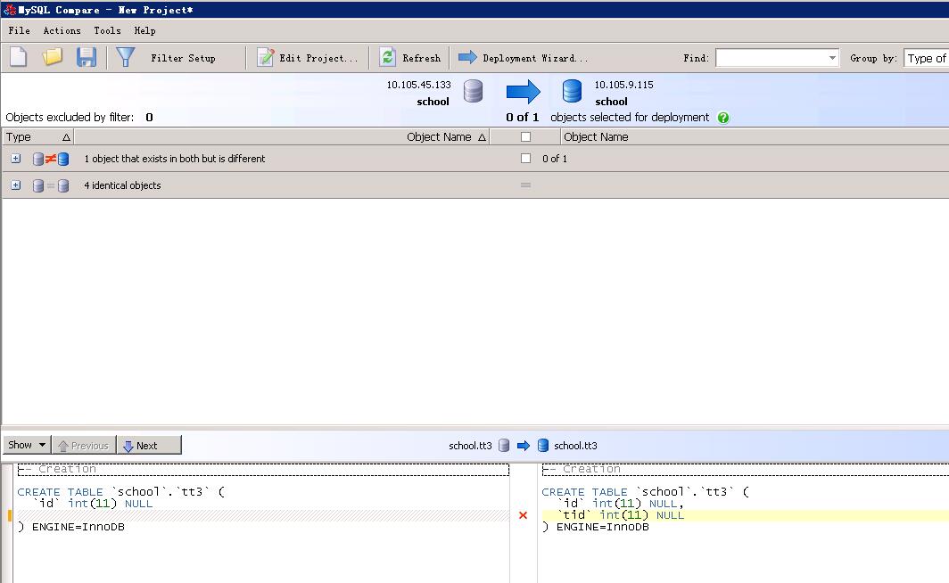Screen dimensions: 949x583
Task: Select the '4 identical objects' row text
Action: click(x=122, y=185)
